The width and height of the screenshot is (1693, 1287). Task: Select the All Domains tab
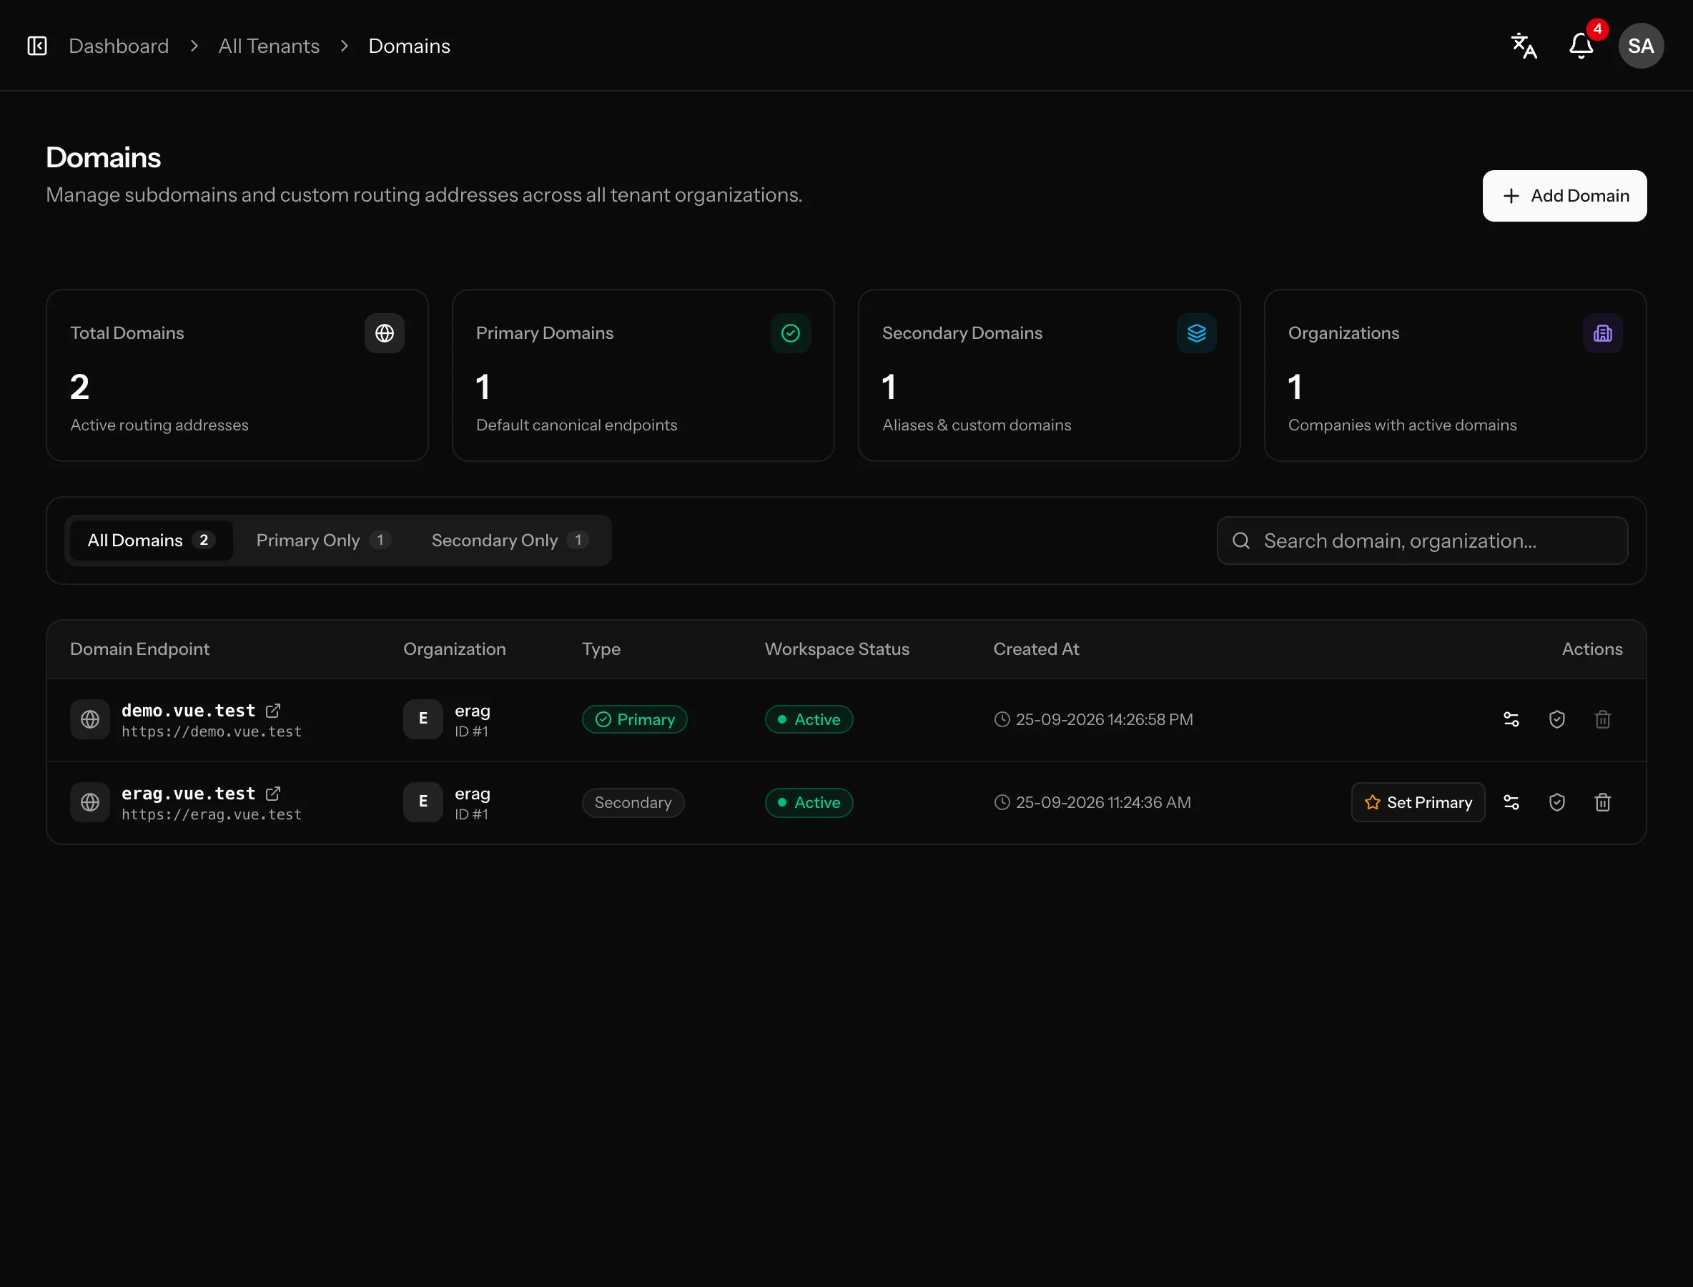(x=151, y=541)
